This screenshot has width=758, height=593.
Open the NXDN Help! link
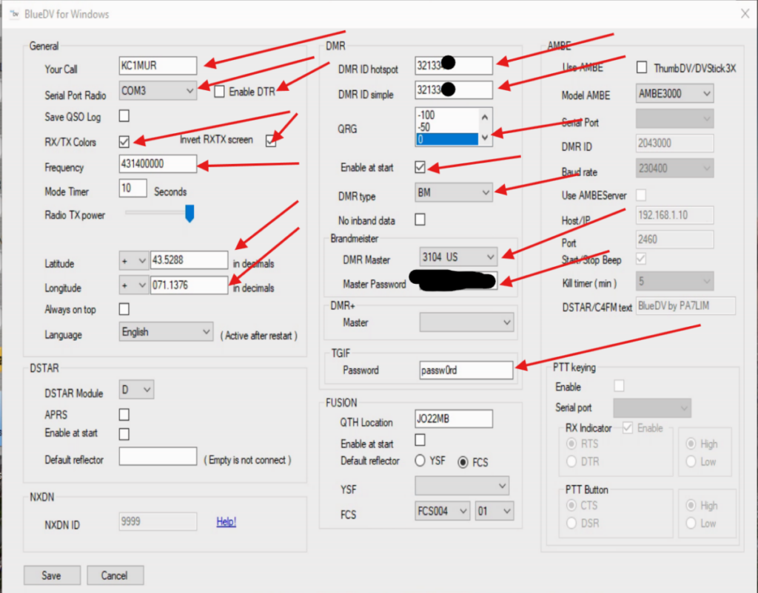click(226, 522)
